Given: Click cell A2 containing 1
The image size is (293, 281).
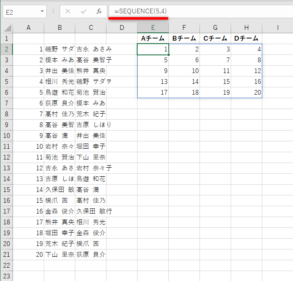Looking at the screenshot, I should point(29,49).
